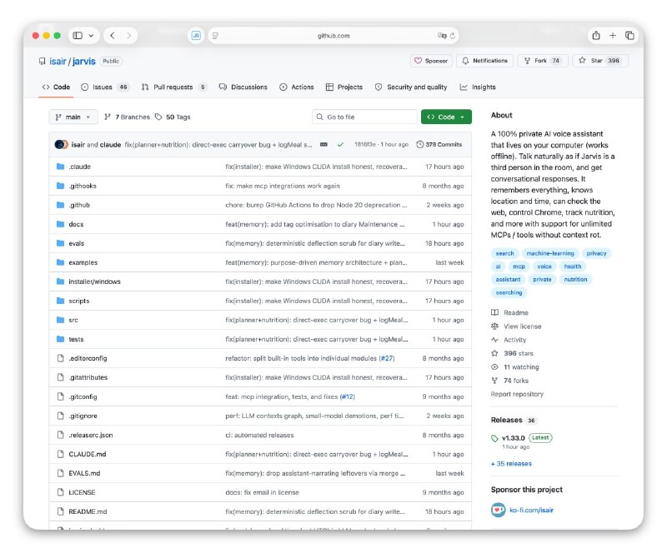Check the commit status green checkmark
667x553 pixels.
tap(340, 145)
